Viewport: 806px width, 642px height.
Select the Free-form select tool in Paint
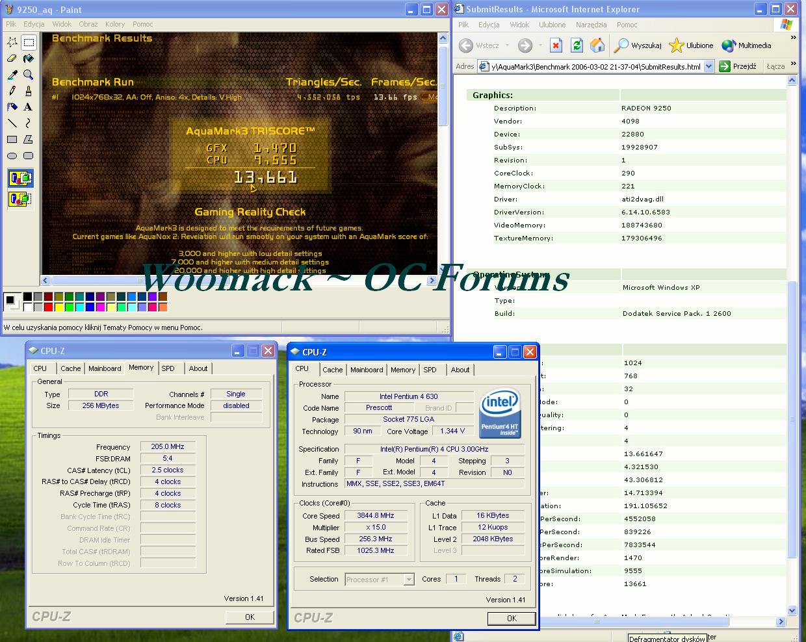click(12, 42)
